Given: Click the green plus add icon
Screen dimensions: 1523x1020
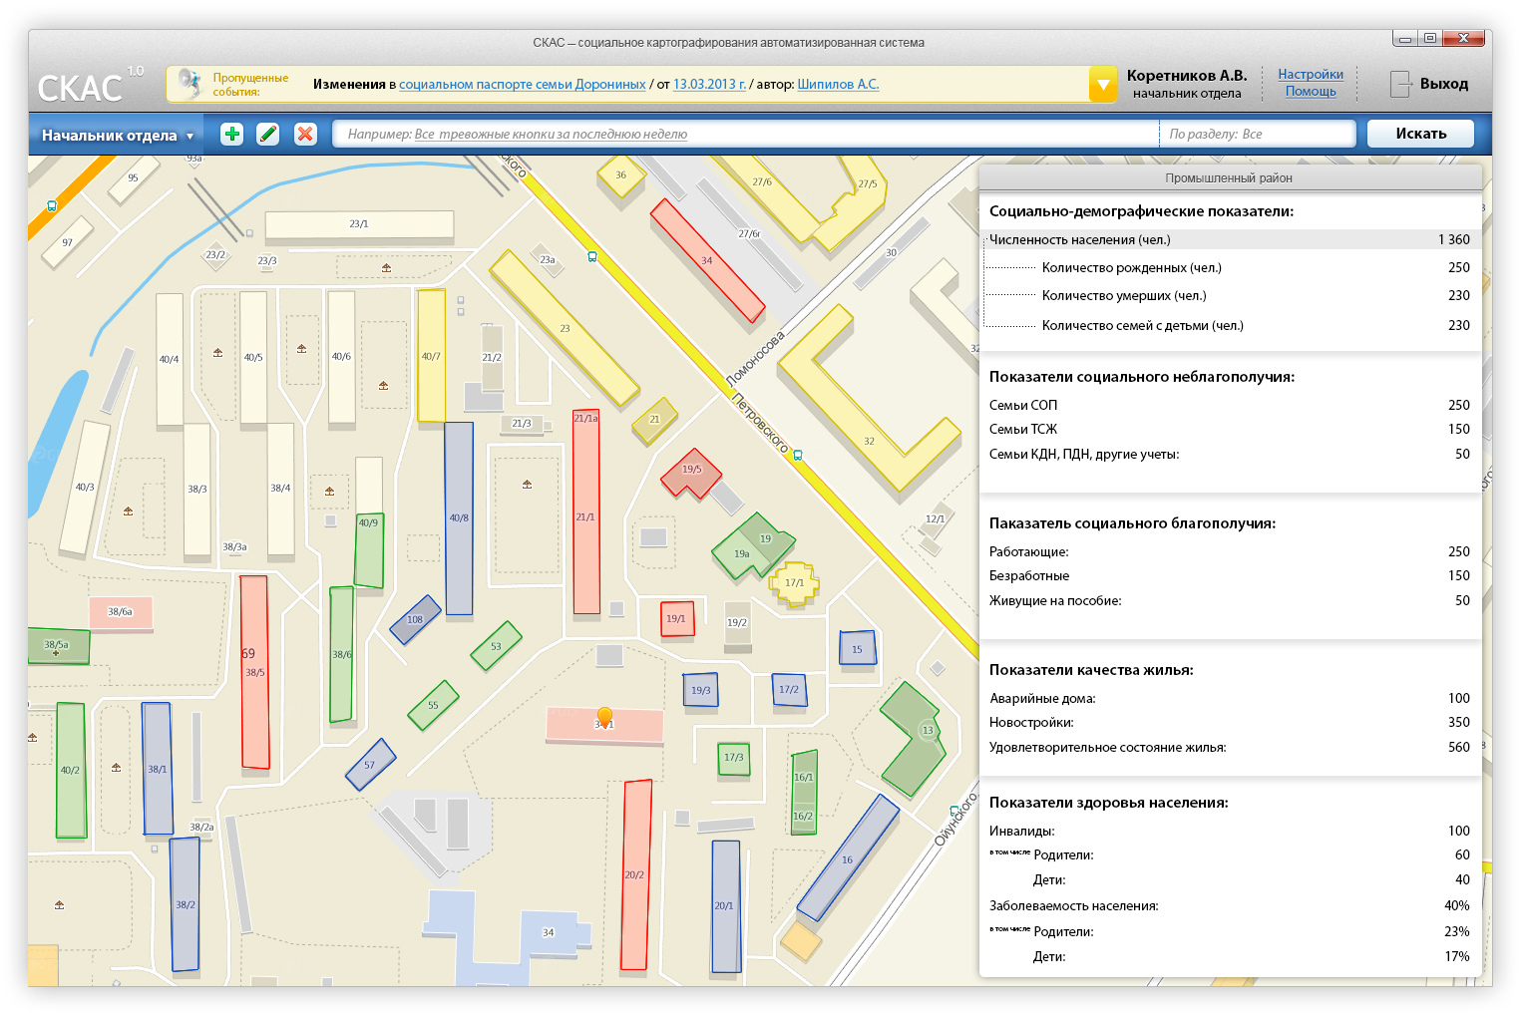Looking at the screenshot, I should [x=231, y=134].
